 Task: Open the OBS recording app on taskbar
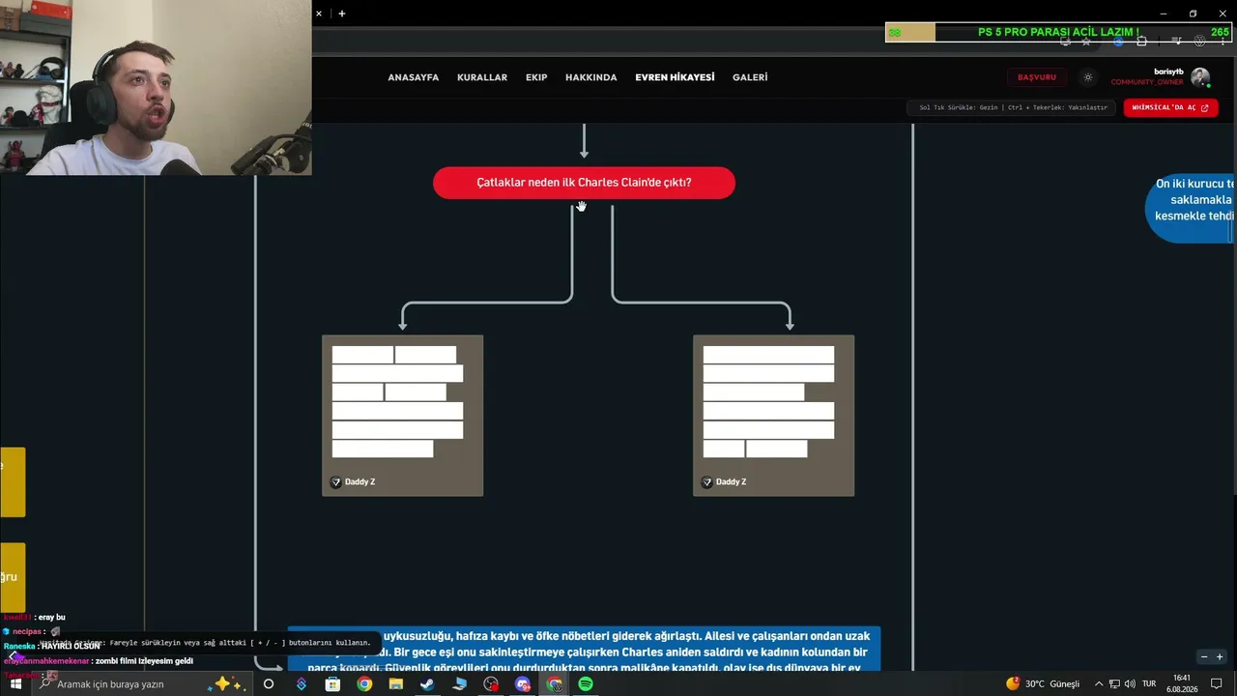pos(491,683)
